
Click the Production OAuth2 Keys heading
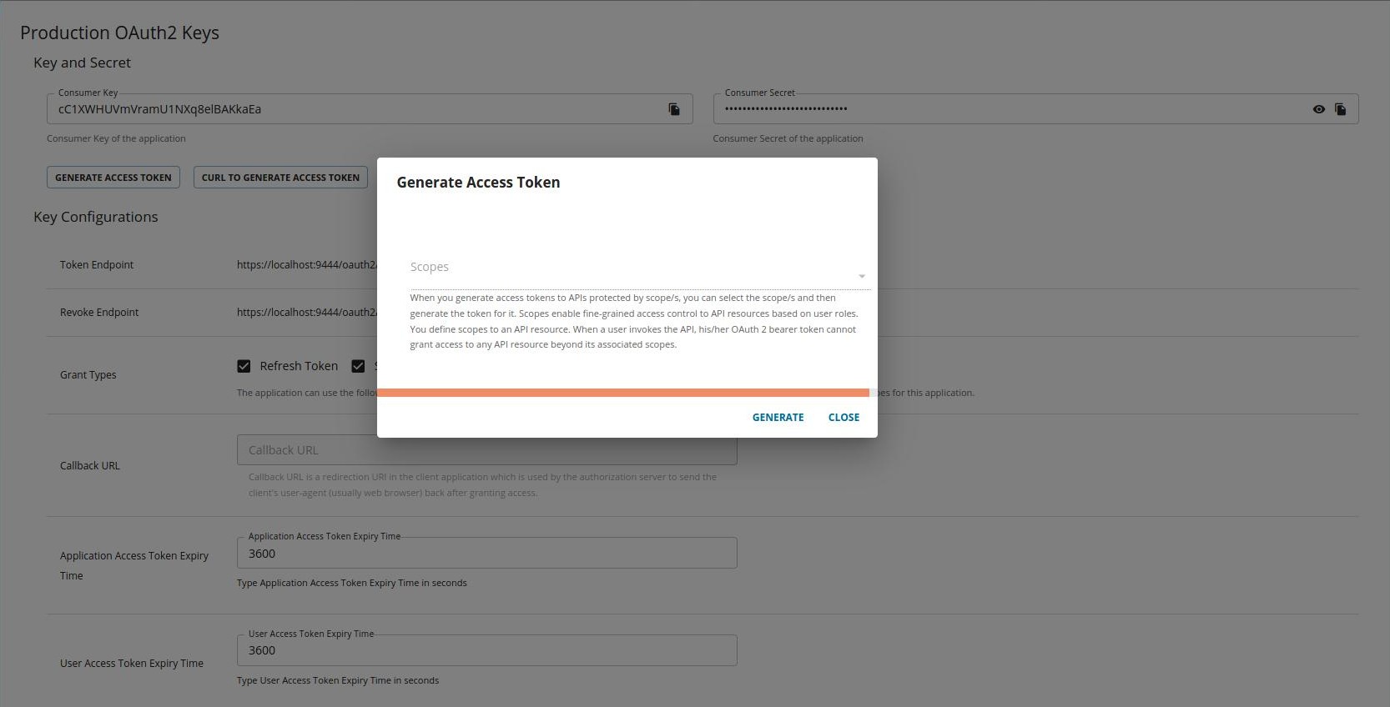point(119,33)
